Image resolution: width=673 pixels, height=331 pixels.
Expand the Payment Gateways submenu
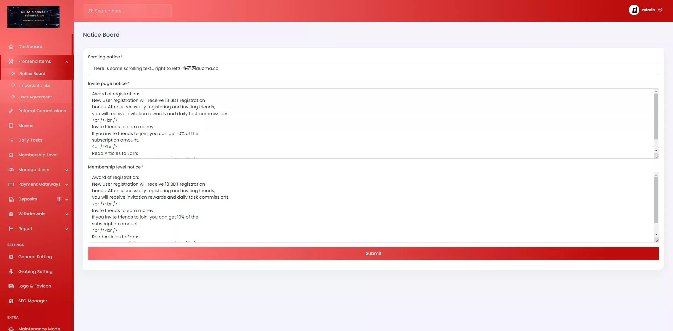tap(66, 184)
